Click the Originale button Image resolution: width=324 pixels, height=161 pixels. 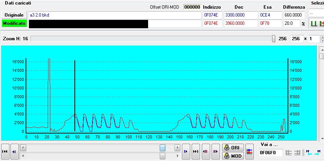pyautogui.click(x=14, y=15)
